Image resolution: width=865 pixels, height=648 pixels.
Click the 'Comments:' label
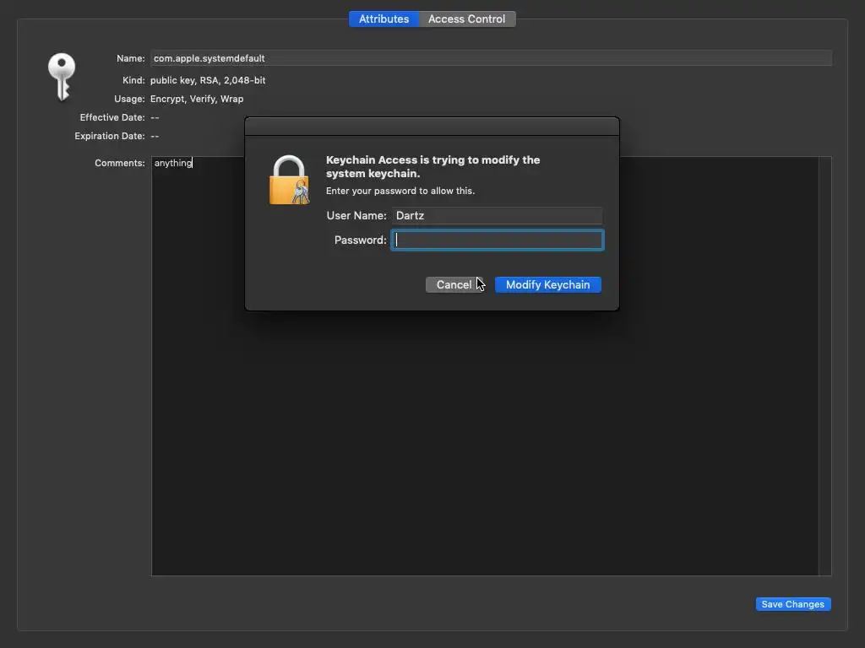[120, 163]
